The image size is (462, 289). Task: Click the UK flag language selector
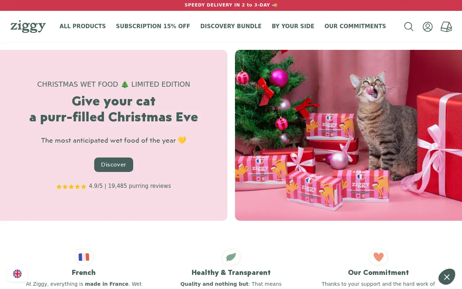pos(17,274)
